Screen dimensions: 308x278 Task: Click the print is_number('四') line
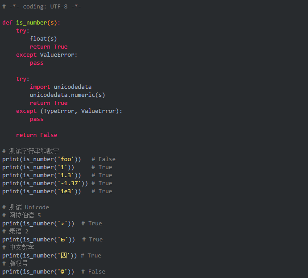pyautogui.click(x=52, y=256)
